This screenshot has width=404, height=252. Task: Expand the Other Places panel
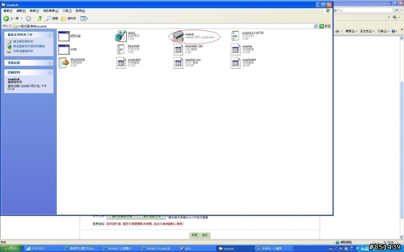tap(50, 62)
